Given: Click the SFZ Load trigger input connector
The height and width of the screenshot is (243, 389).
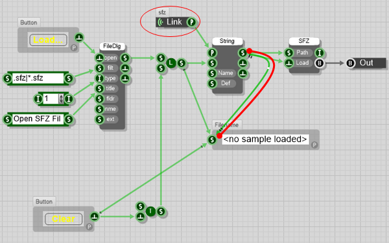Looking at the screenshot, I should pyautogui.click(x=289, y=63).
